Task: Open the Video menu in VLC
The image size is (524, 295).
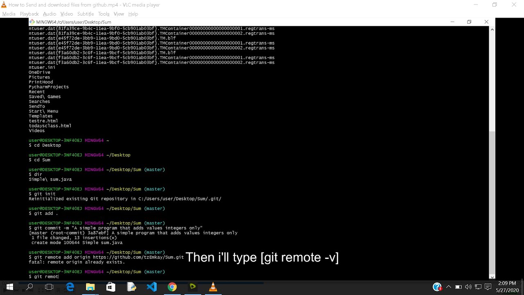Action: click(67, 14)
